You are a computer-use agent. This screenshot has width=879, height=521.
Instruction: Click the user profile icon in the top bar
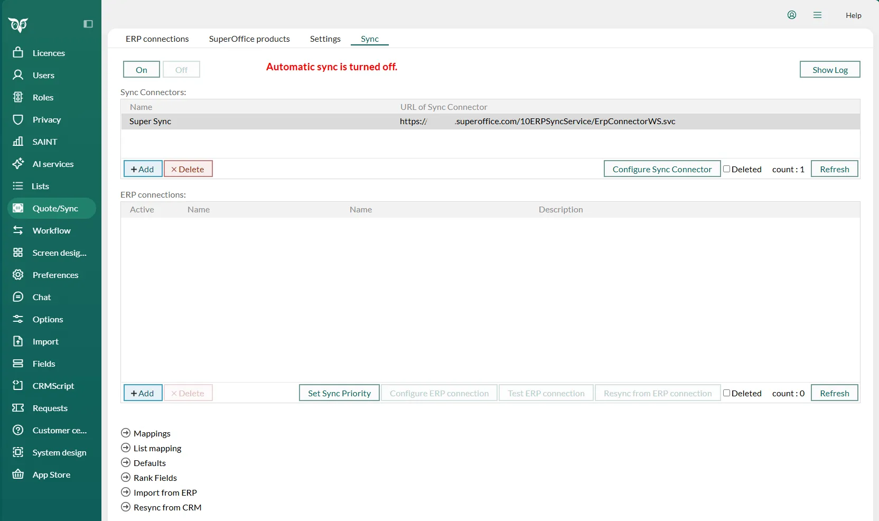[791, 15]
